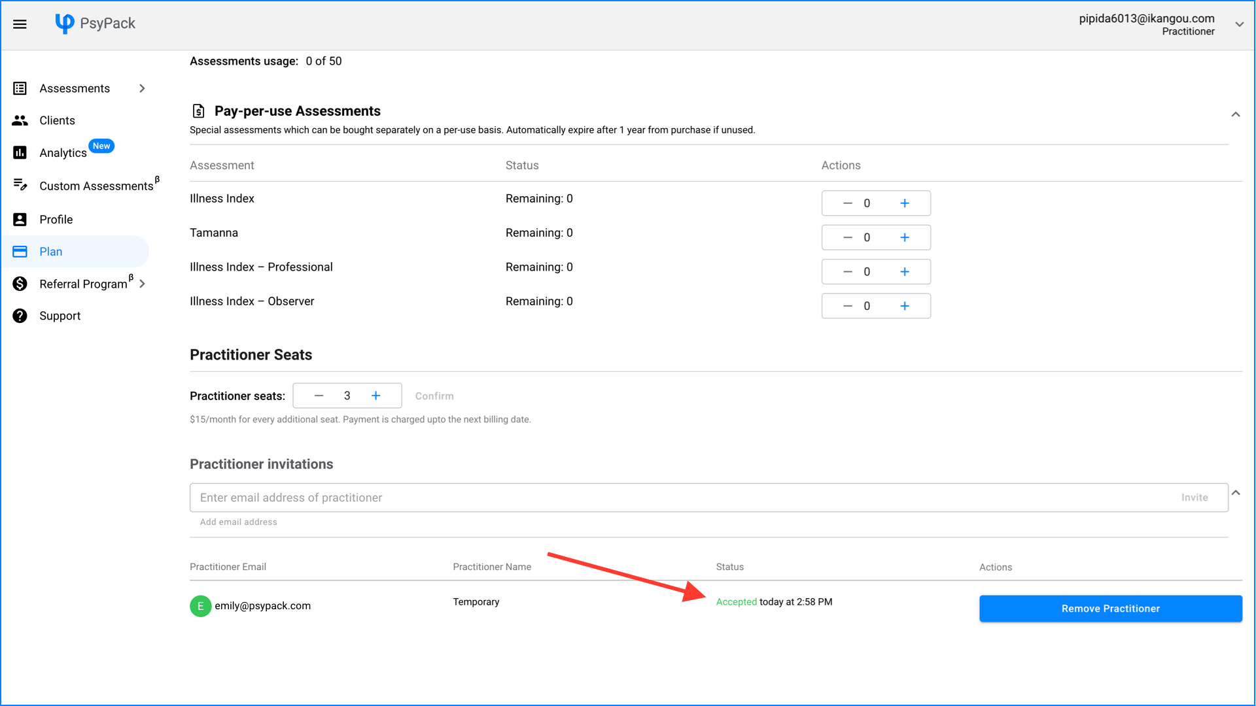Viewport: 1256px width, 706px height.
Task: Open Profile using the person badge icon
Action: (20, 219)
